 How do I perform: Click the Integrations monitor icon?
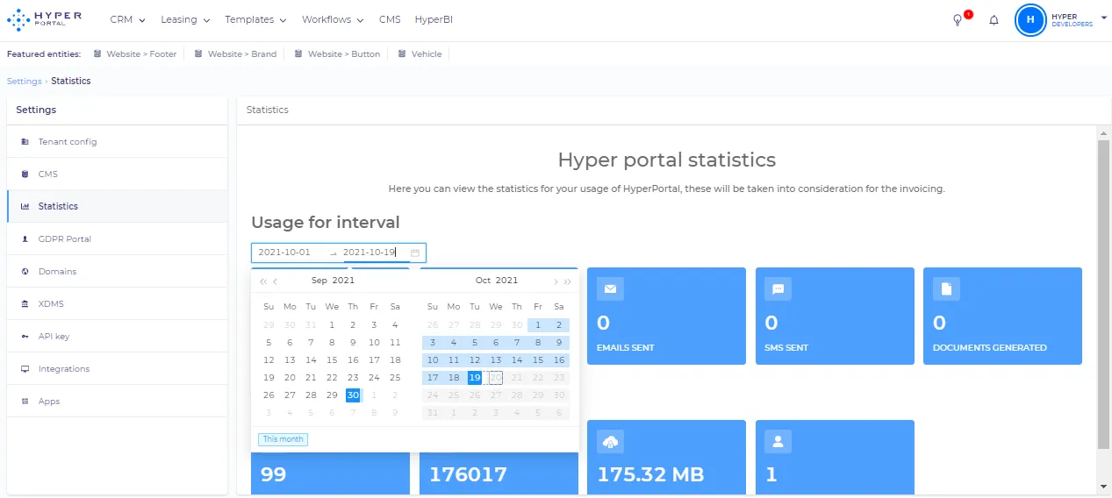25,369
